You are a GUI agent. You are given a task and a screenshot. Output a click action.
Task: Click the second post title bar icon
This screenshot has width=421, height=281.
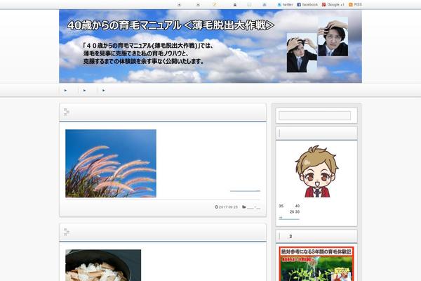coord(67,232)
